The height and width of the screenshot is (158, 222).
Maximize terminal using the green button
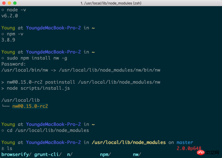pos(15,3)
